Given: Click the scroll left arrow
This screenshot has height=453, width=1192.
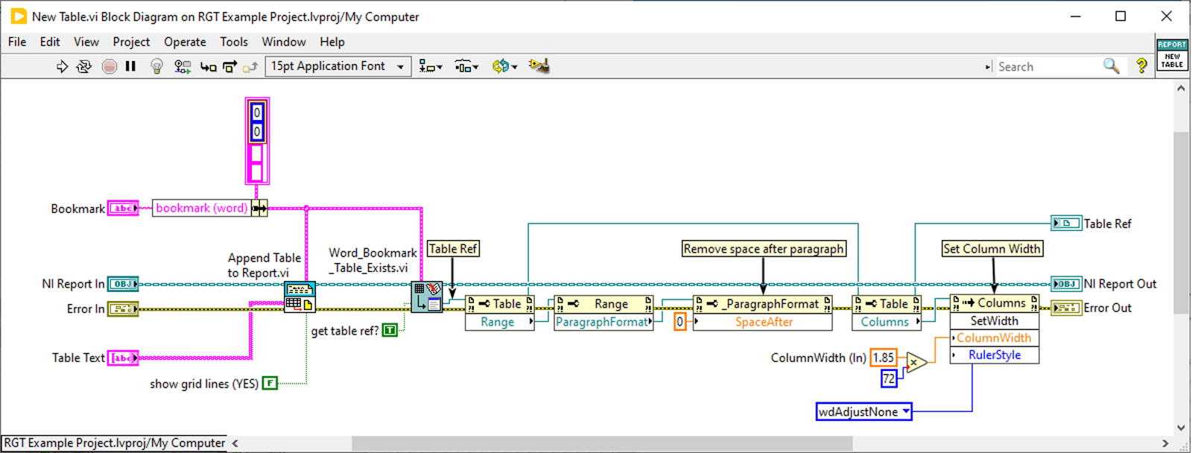Looking at the screenshot, I should (235, 443).
